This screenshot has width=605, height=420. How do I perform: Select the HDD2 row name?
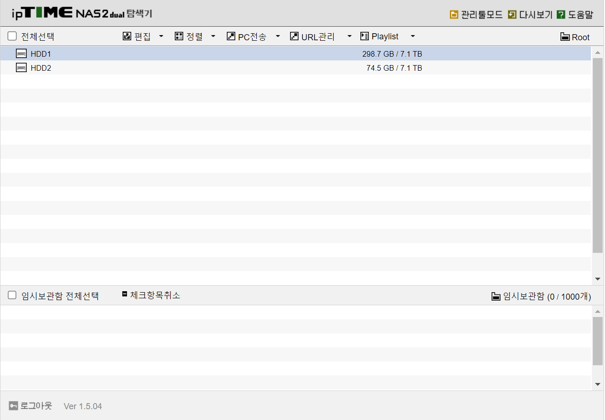[x=41, y=68]
